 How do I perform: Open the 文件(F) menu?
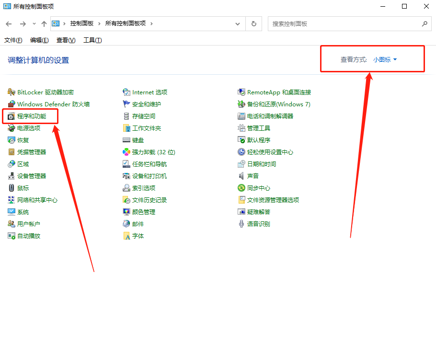point(12,40)
